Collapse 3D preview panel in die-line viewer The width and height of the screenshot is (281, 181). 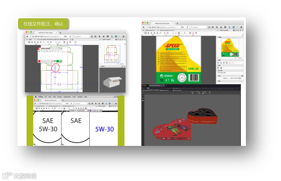100,66
